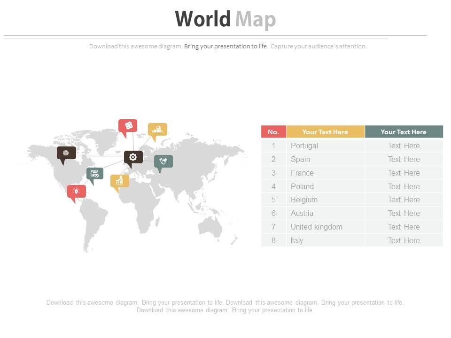Screen dimensions: 451x338
Task: Select the teal 'Your Text Here' column header
Action: click(404, 132)
